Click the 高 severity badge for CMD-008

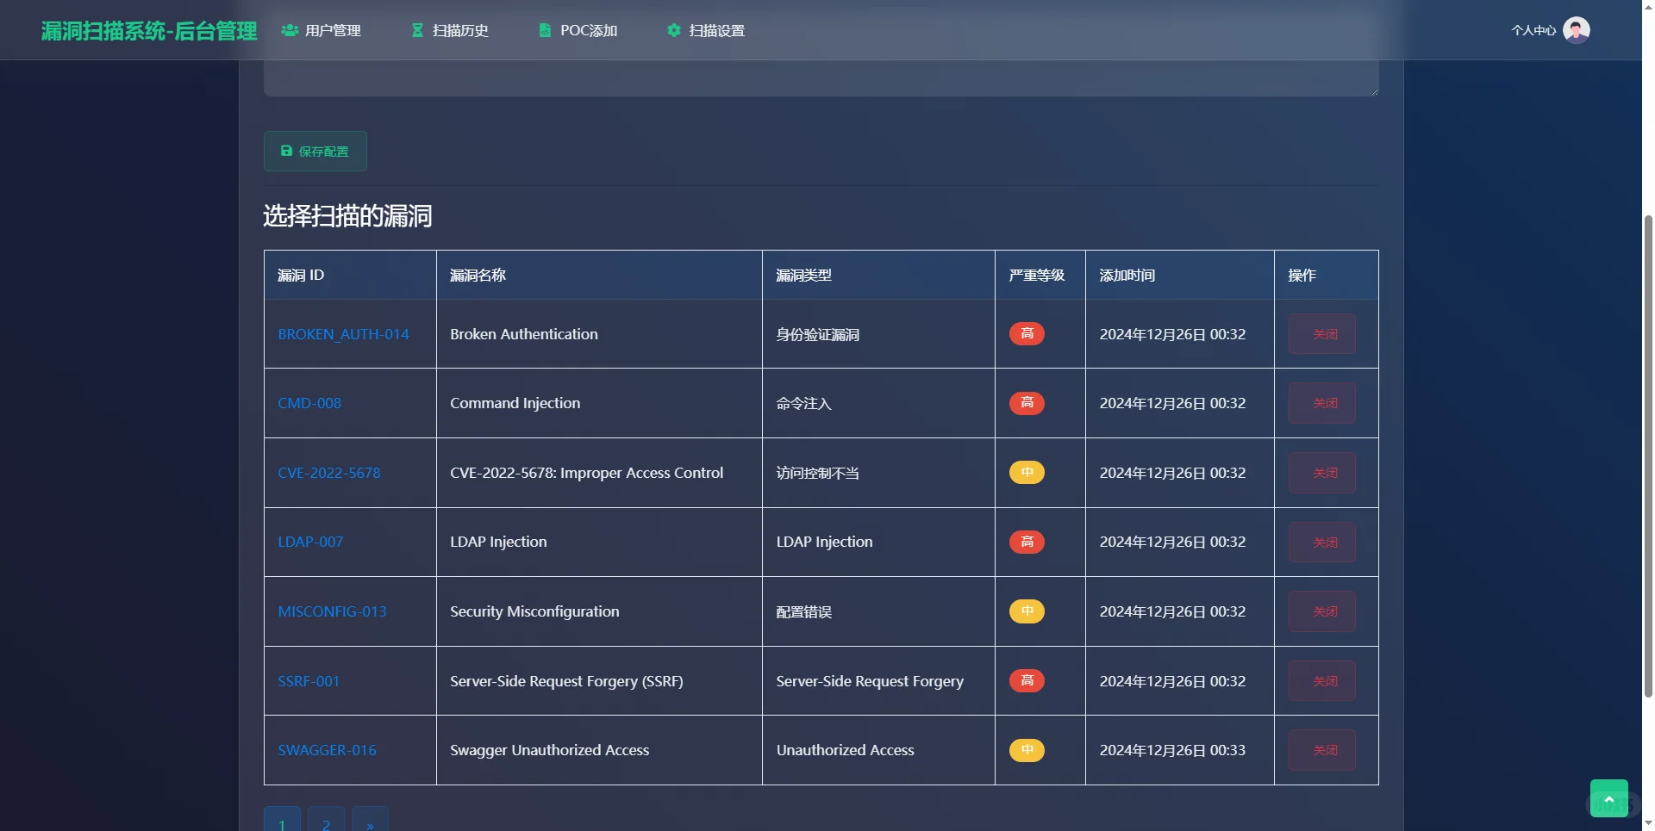1027,403
